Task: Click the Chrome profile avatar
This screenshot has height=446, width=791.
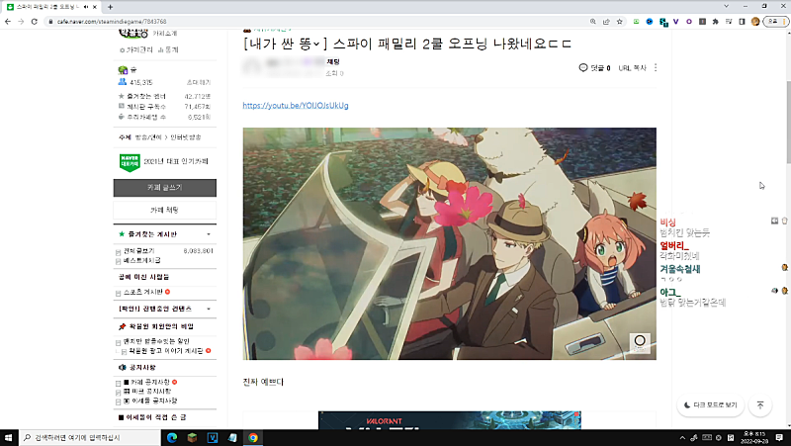Action: pos(755,22)
